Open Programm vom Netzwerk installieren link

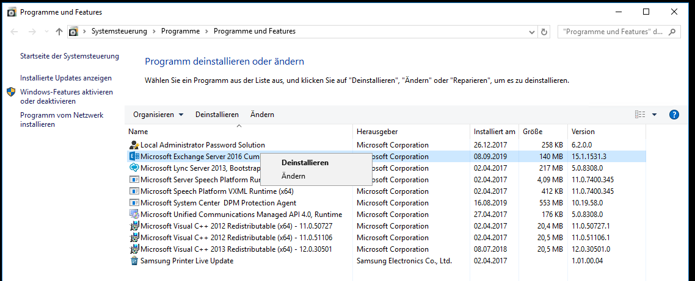click(x=62, y=119)
